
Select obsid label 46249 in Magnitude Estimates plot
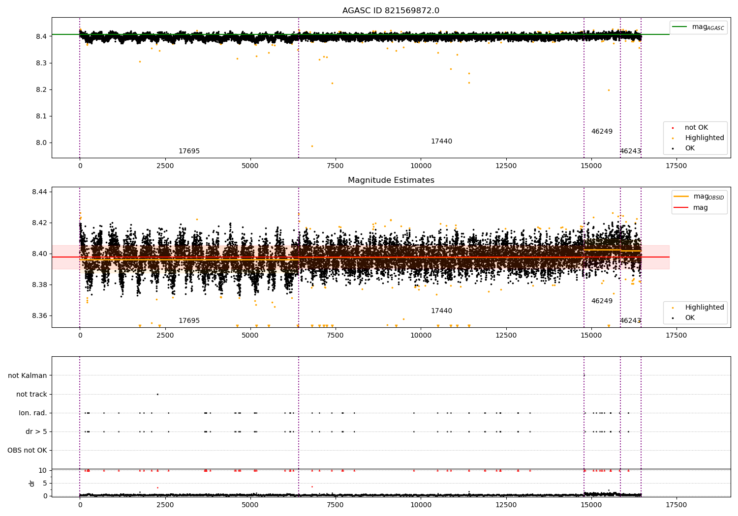point(602,301)
